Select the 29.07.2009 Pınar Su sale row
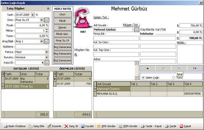This screenshot has height=130, width=204. (x=26, y=86)
